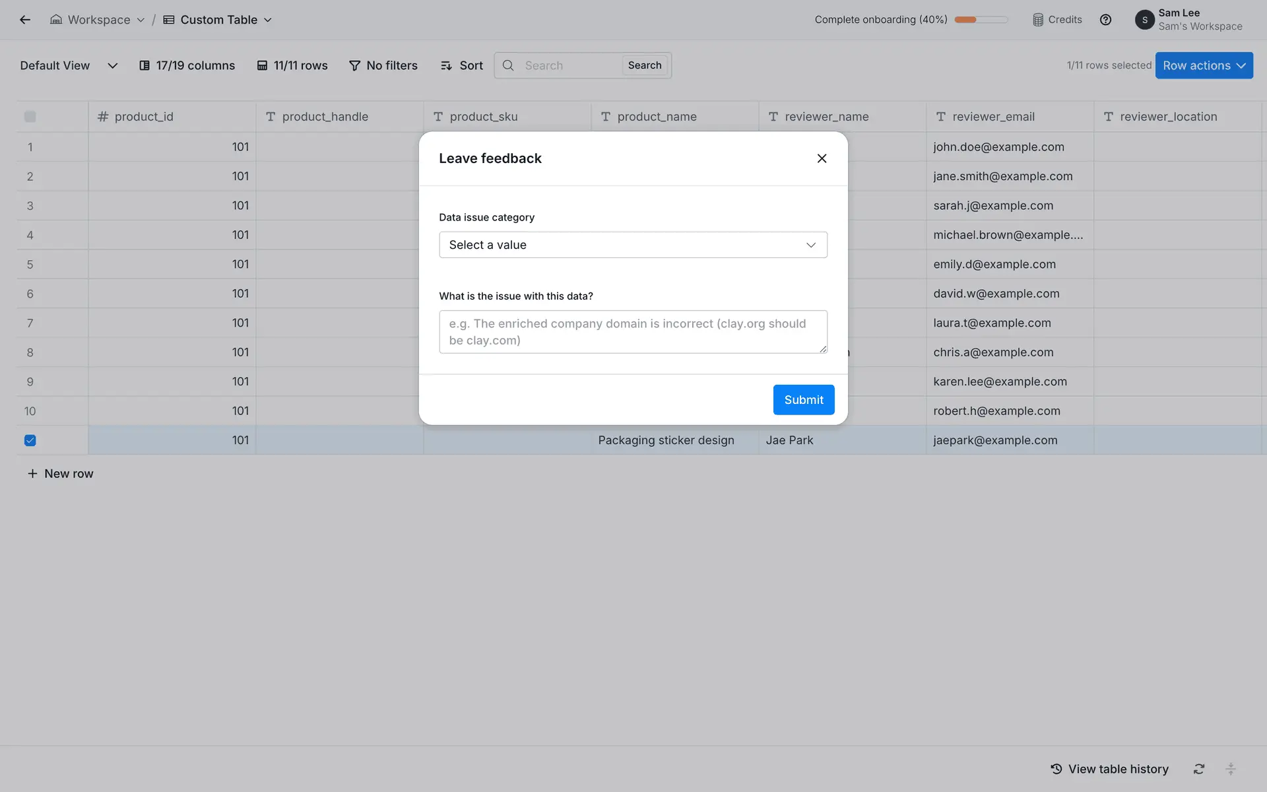Click the collapse icon in the bottom-right corner
Viewport: 1267px width, 792px height.
[1231, 769]
